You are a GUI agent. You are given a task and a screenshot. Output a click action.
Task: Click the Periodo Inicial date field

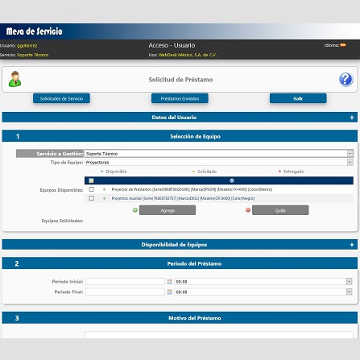125,281
